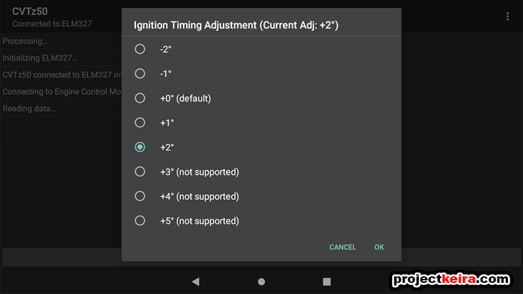The width and height of the screenshot is (523, 294).
Task: Cancel the ignition timing dialog
Action: [x=343, y=247]
